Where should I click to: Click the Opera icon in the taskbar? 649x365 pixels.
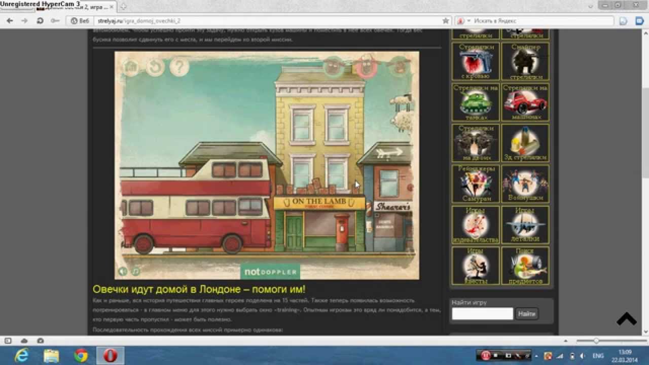click(110, 356)
